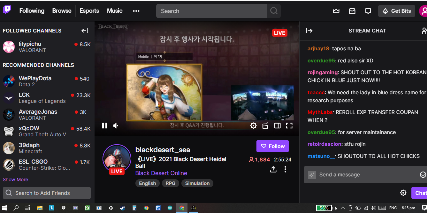
Task: Click in the Send a message field
Action: coord(364,175)
